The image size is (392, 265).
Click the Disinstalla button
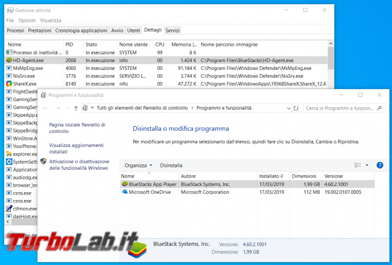(x=171, y=166)
